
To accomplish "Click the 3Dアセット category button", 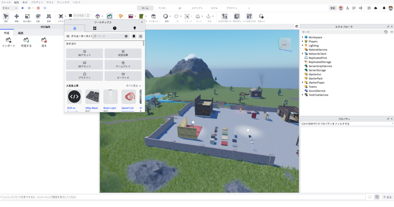I will coord(84,53).
